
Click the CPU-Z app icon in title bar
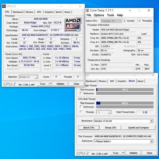(4, 6)
